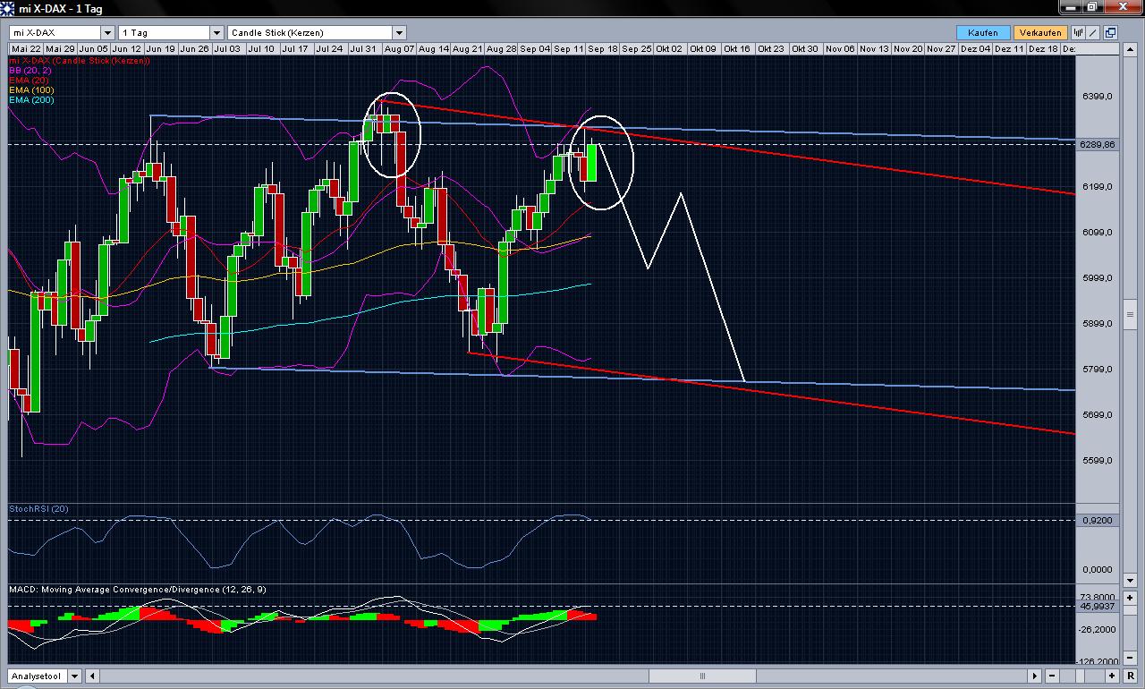Image resolution: width=1145 pixels, height=689 pixels.
Task: Click the StochRSI (20) panel label
Action: pos(38,509)
